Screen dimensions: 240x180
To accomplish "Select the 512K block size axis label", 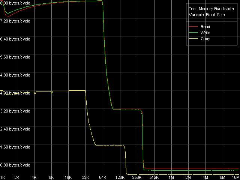I will pos(154,177).
